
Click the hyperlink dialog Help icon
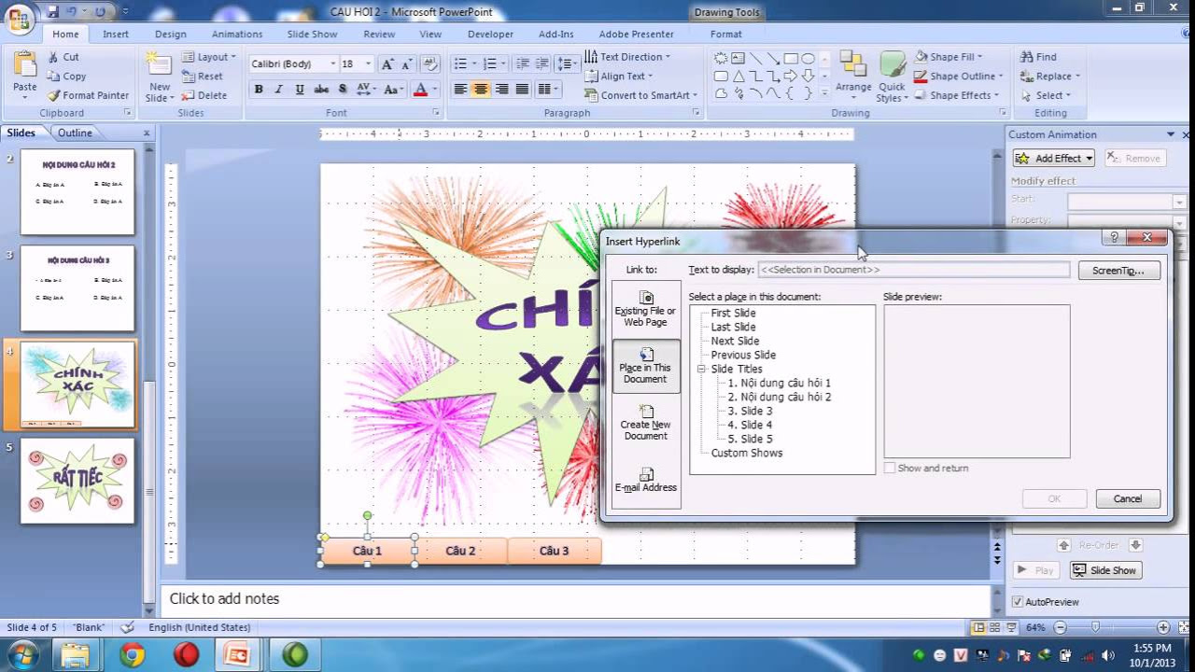(1114, 238)
